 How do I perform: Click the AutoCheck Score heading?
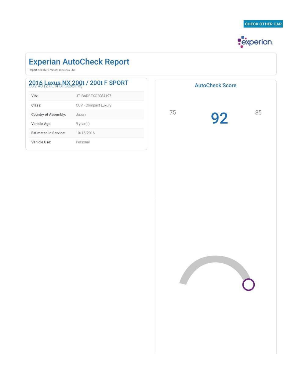pyautogui.click(x=216, y=86)
